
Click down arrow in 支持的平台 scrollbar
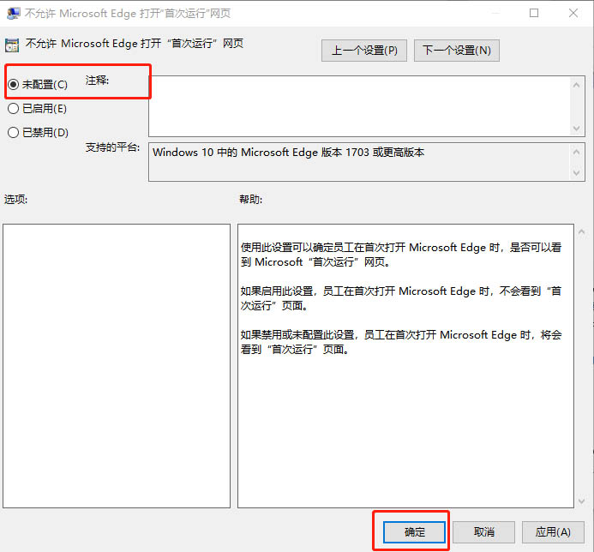[x=577, y=173]
